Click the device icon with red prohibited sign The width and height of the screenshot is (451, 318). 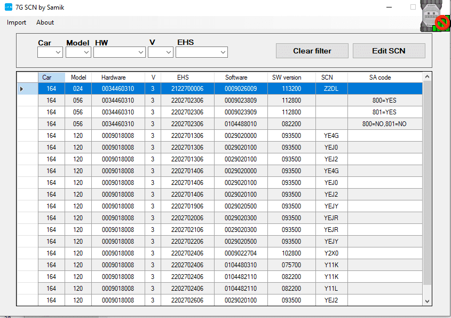coord(435,17)
